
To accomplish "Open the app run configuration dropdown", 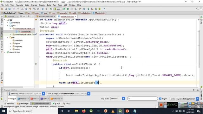I will pos(58,9).
